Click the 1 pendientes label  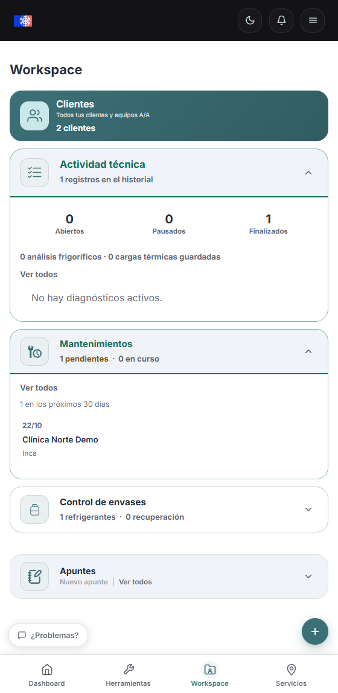pos(84,359)
